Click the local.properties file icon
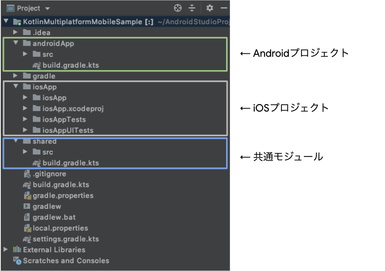The width and height of the screenshot is (385, 271). tap(27, 228)
